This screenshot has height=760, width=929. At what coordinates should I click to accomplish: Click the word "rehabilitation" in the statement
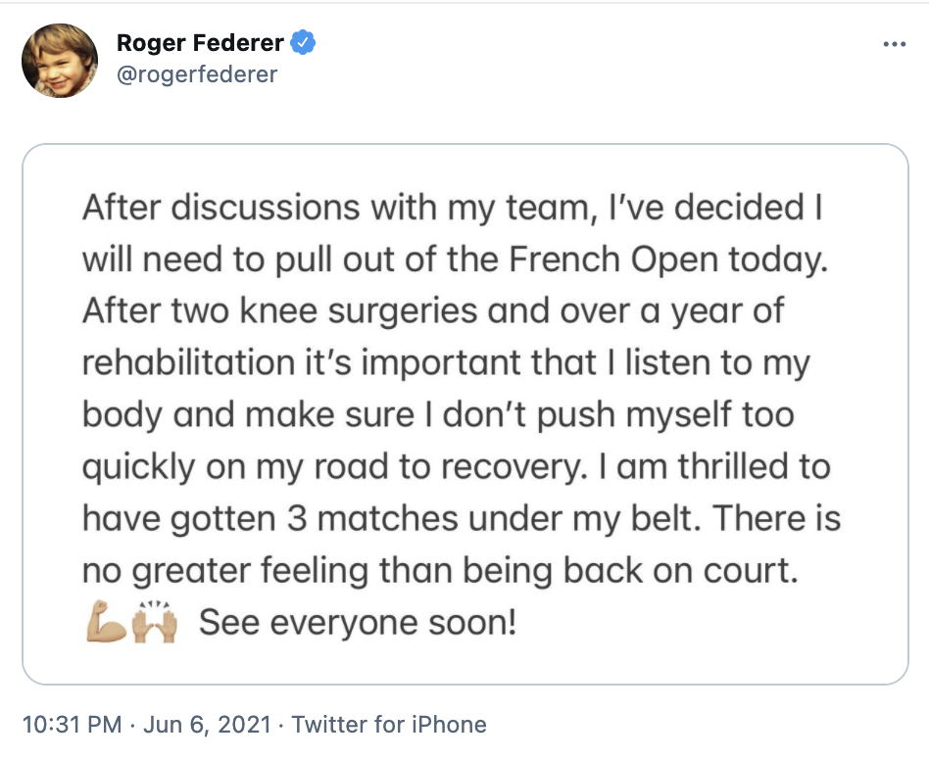182,362
